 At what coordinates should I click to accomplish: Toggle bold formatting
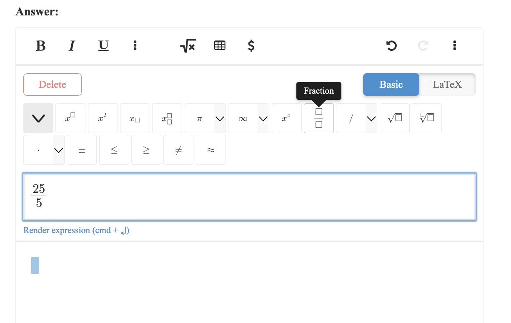(40, 46)
